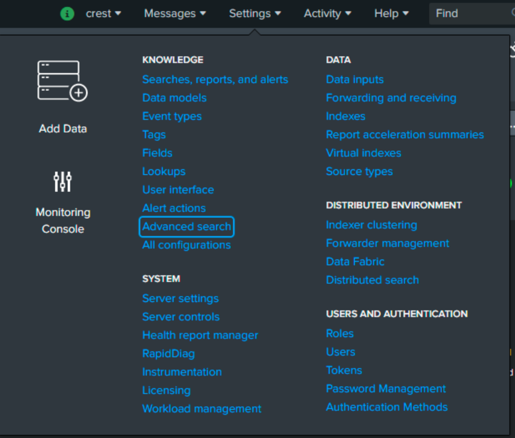515x438 pixels.
Task: Open the Help menu
Action: tap(391, 13)
